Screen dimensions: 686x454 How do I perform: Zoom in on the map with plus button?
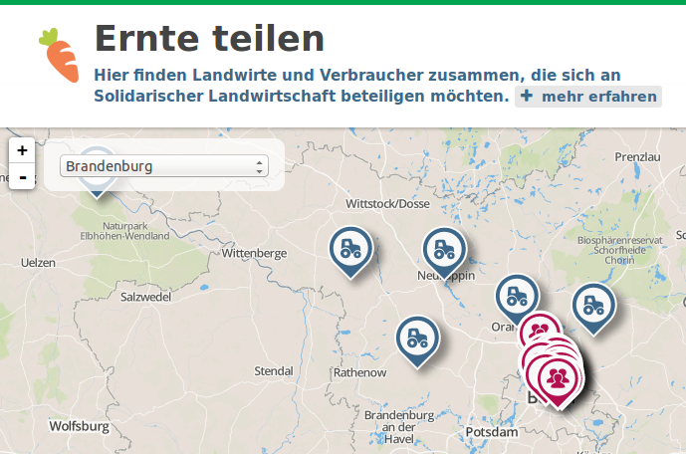(22, 151)
